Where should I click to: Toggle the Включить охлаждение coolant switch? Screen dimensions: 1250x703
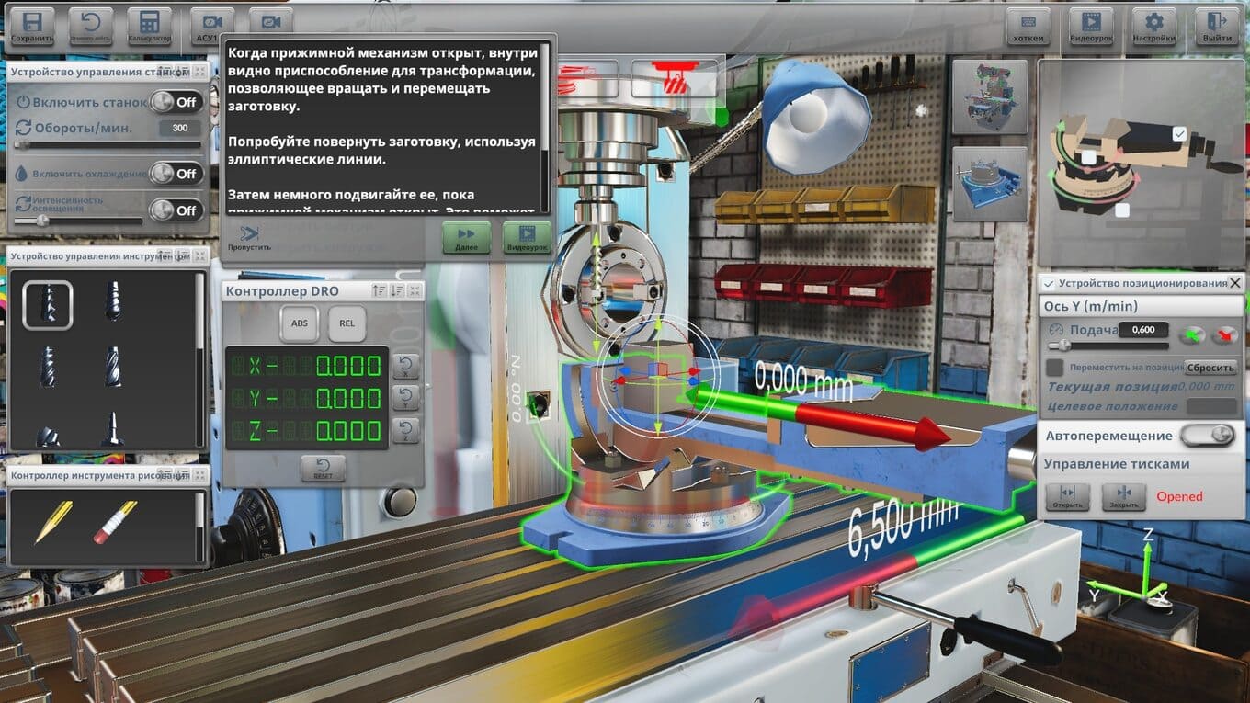pyautogui.click(x=176, y=174)
